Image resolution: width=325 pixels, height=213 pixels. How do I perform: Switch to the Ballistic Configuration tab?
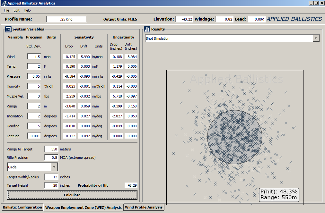tap(22, 207)
